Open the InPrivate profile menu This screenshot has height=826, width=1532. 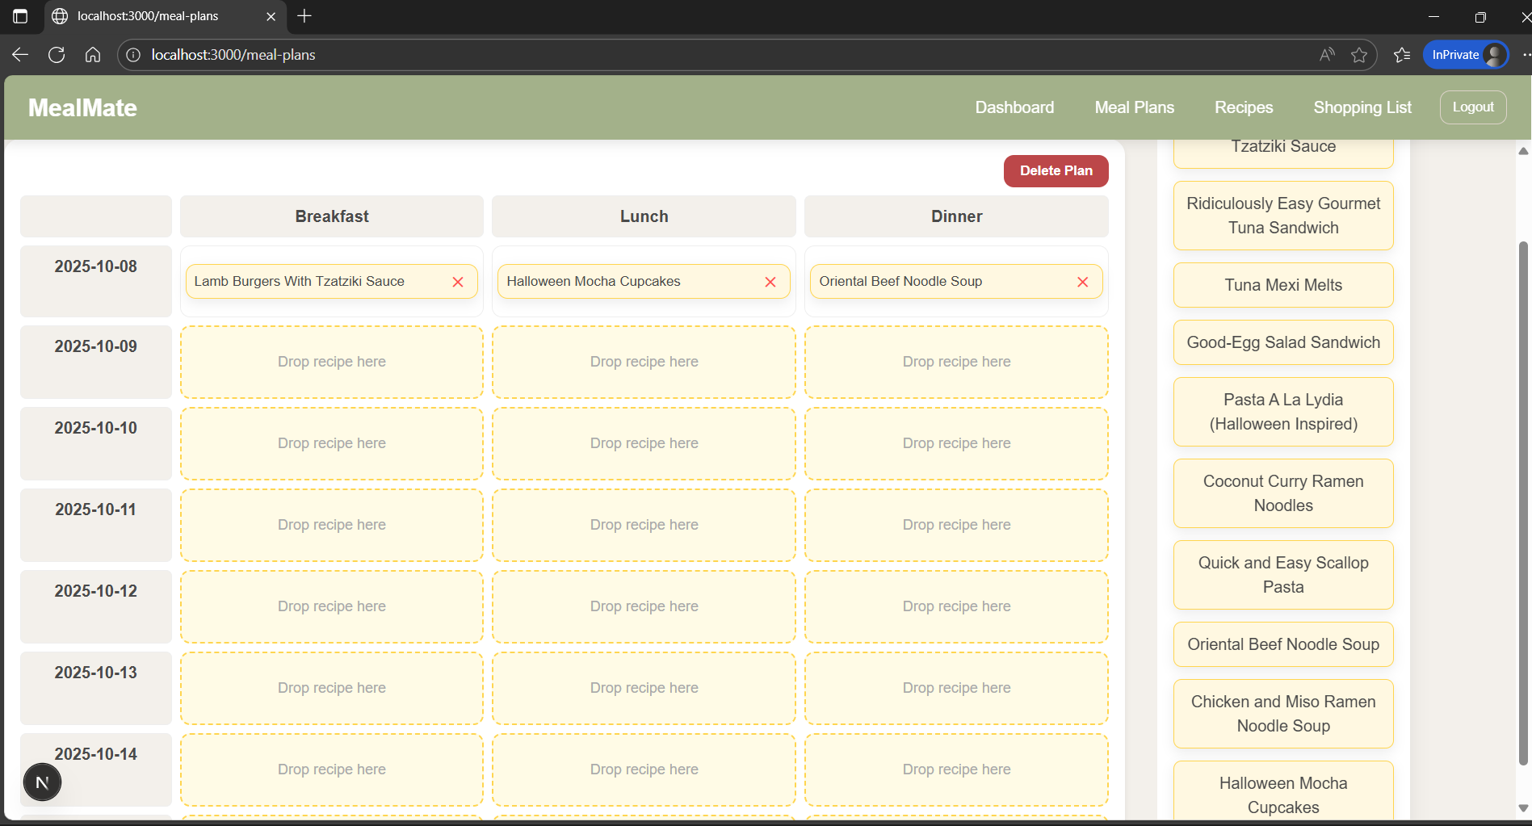point(1466,54)
